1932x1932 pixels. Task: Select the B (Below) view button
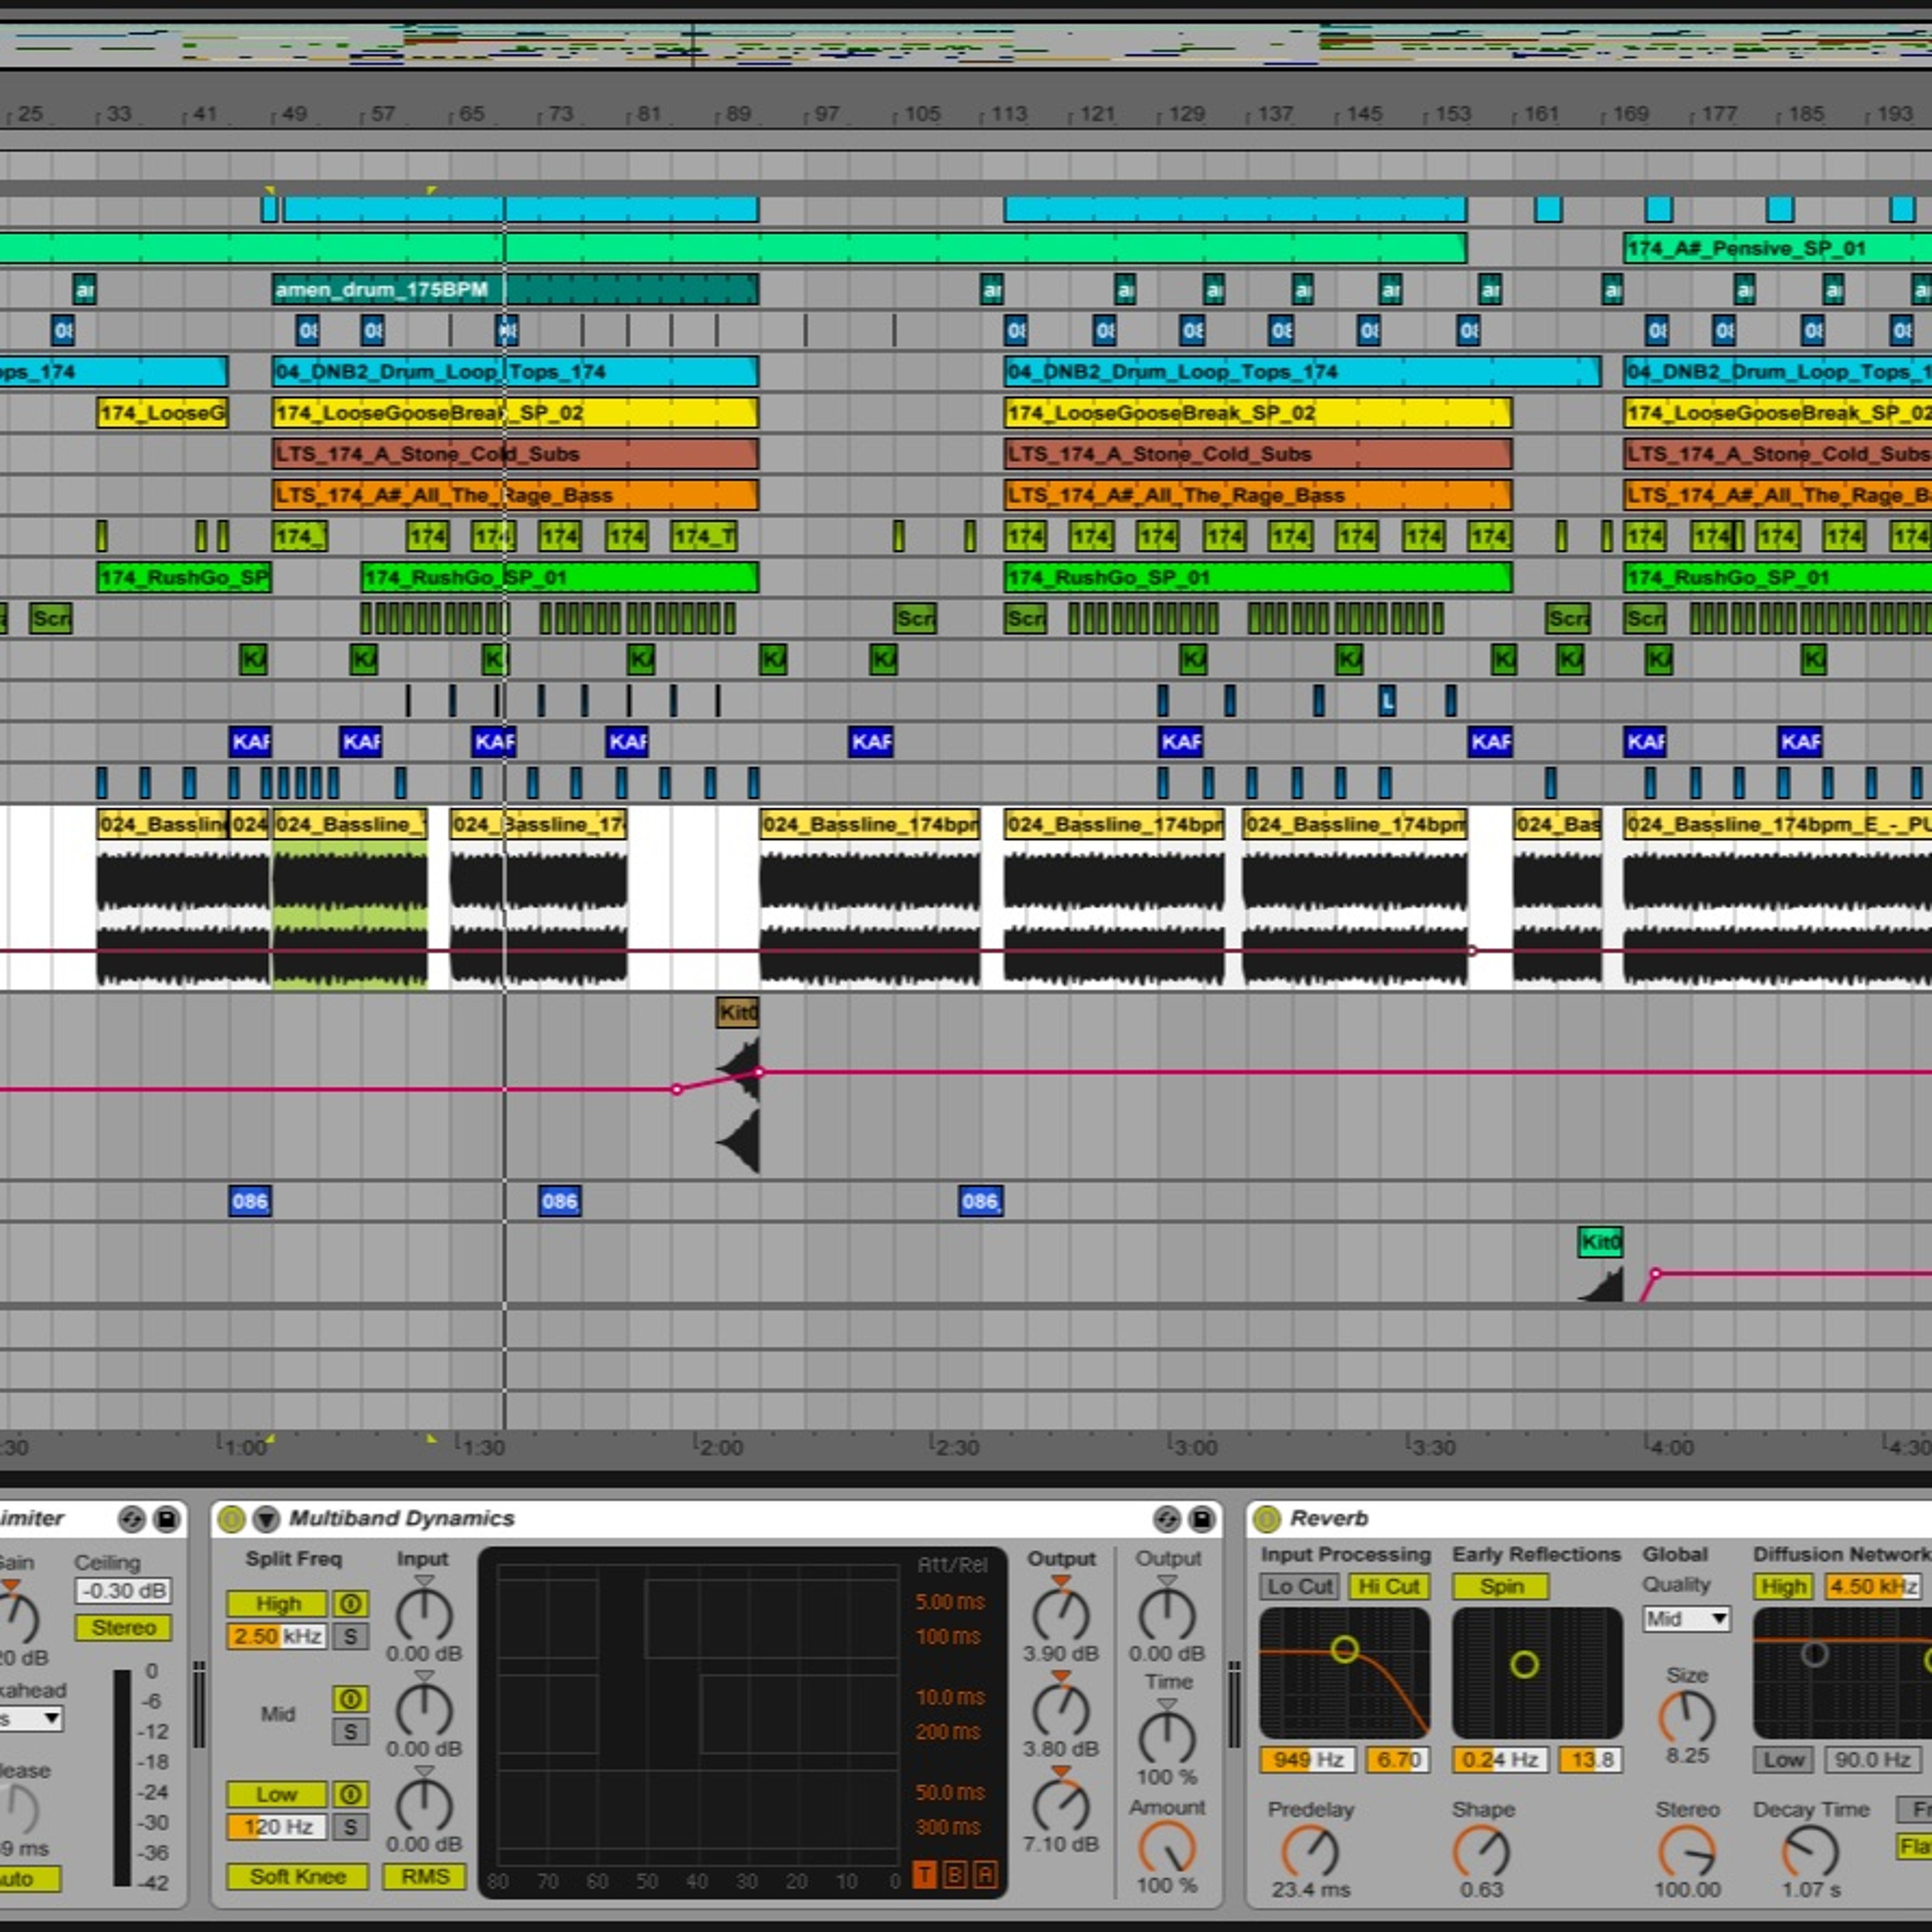(x=955, y=1874)
